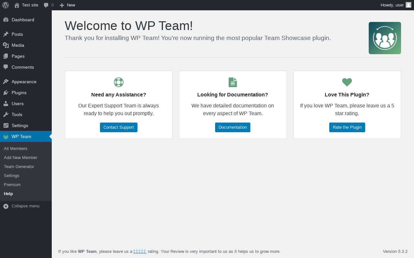
Task: Click the Pages icon in sidebar
Action: 6,56
